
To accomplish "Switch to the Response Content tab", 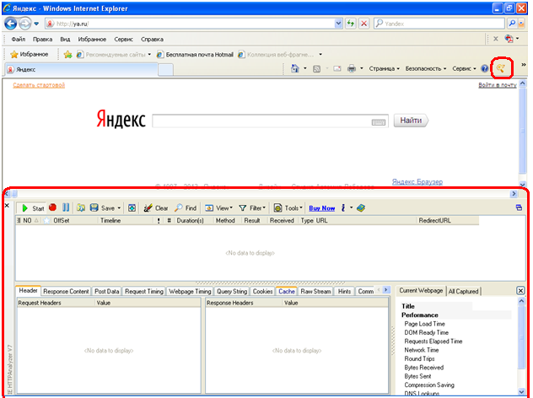I will (66, 291).
